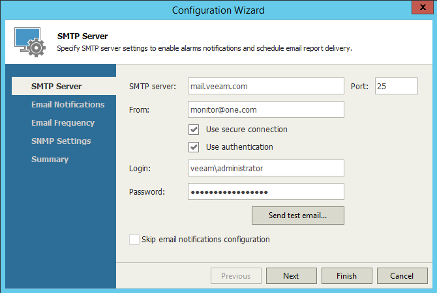Toggle the Use secure connection checkbox
437x293 pixels.
tap(194, 129)
